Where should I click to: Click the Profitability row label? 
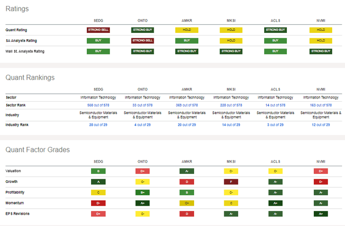(15, 193)
